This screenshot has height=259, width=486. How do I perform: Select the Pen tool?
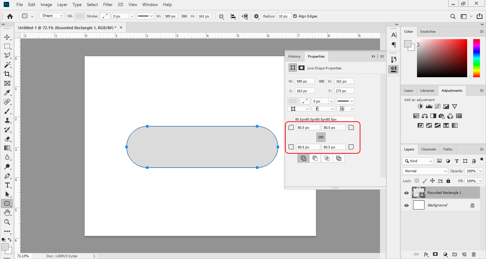(x=7, y=176)
